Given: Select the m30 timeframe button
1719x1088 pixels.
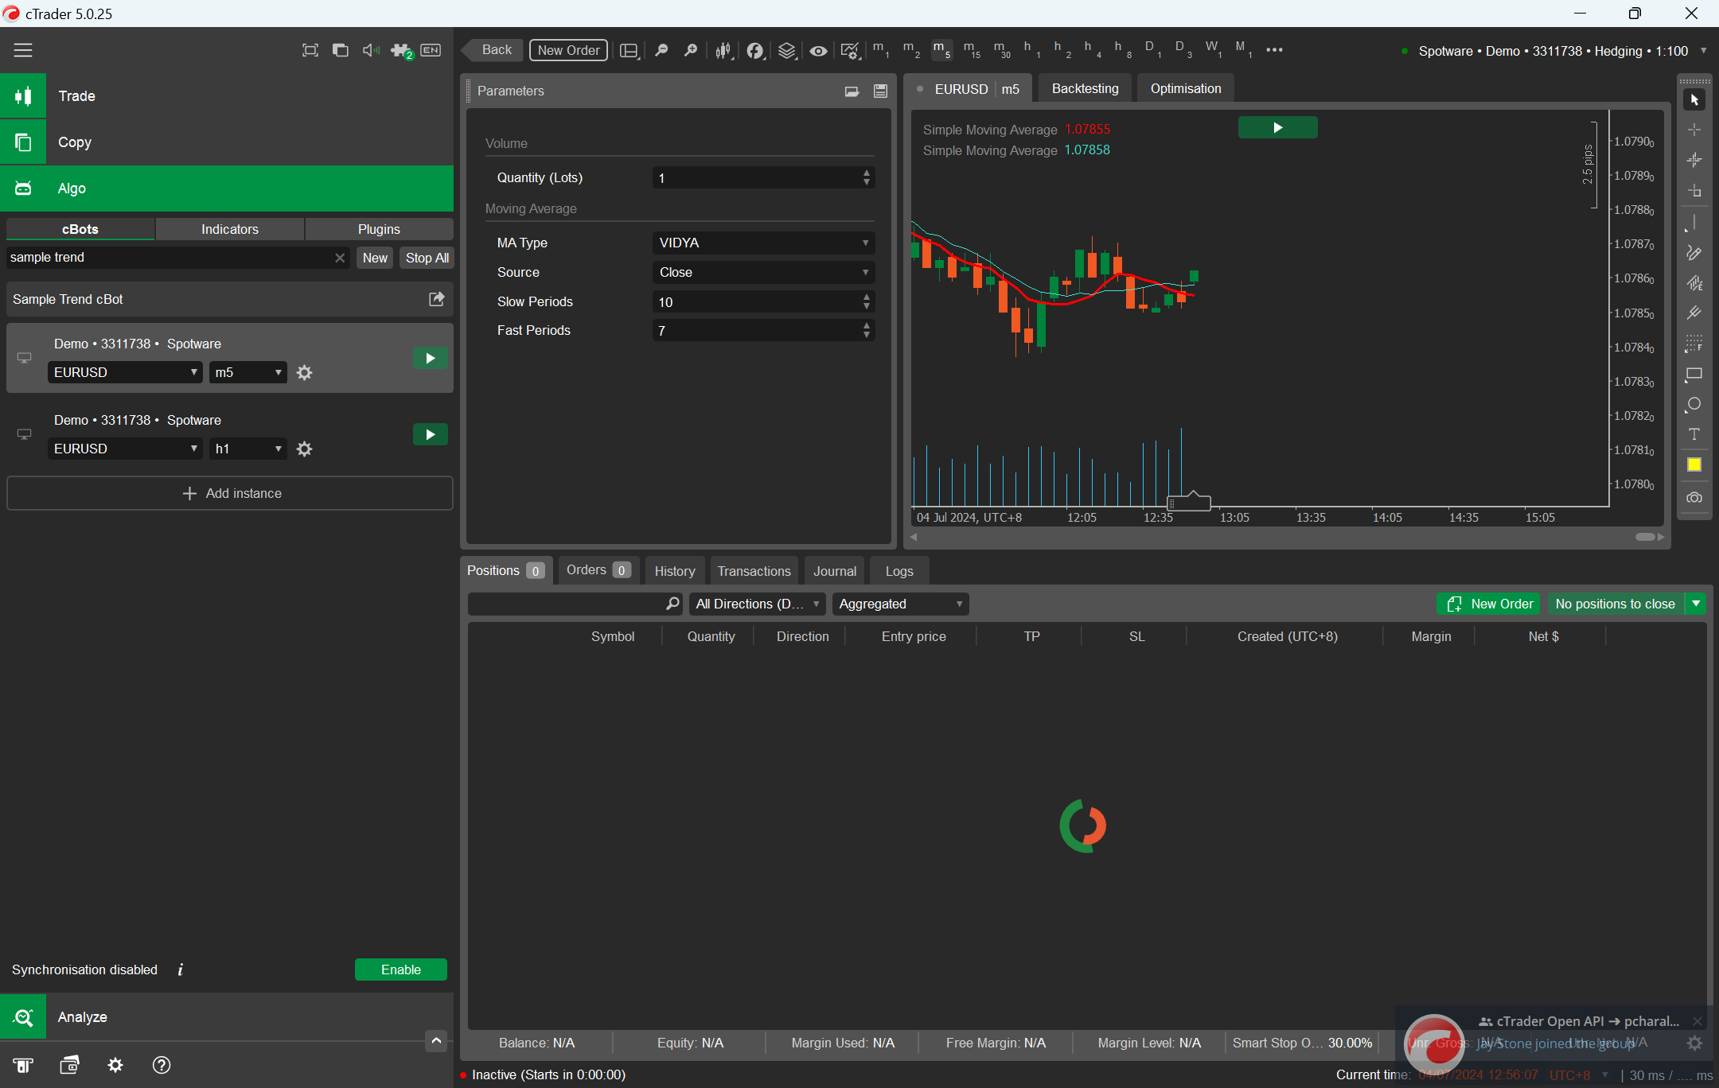Looking at the screenshot, I should click(1002, 49).
